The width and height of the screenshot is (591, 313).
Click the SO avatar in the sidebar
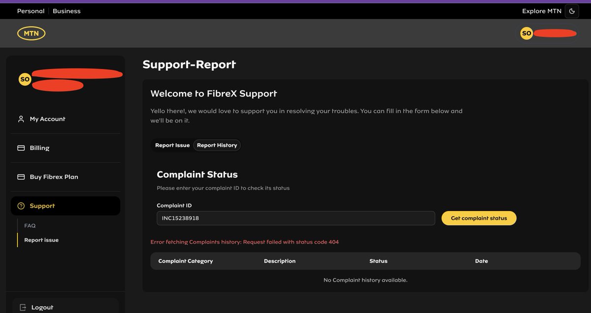coord(25,79)
